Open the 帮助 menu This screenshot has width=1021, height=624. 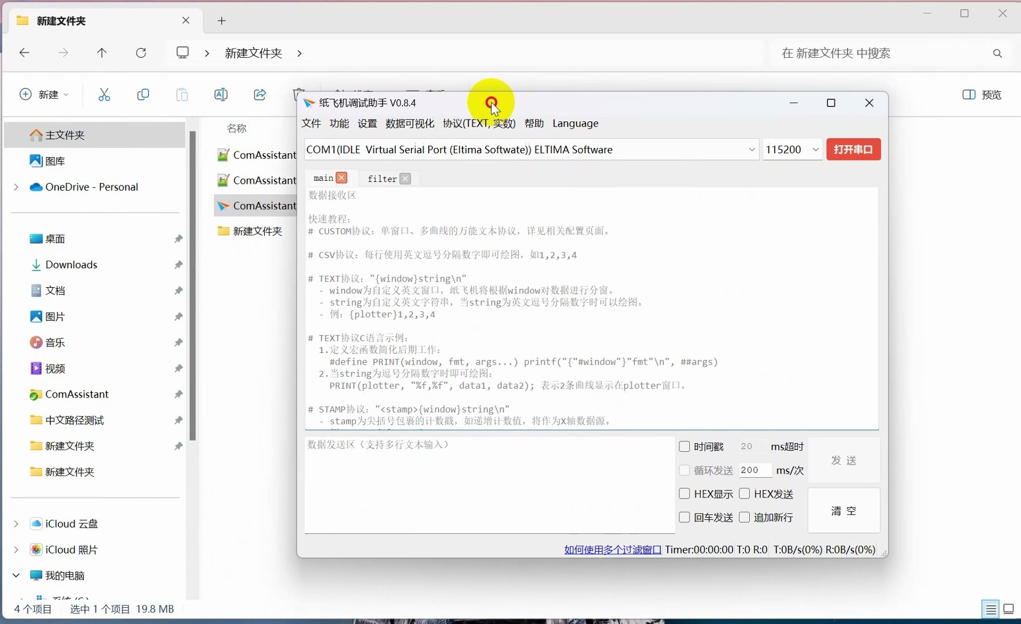point(534,123)
